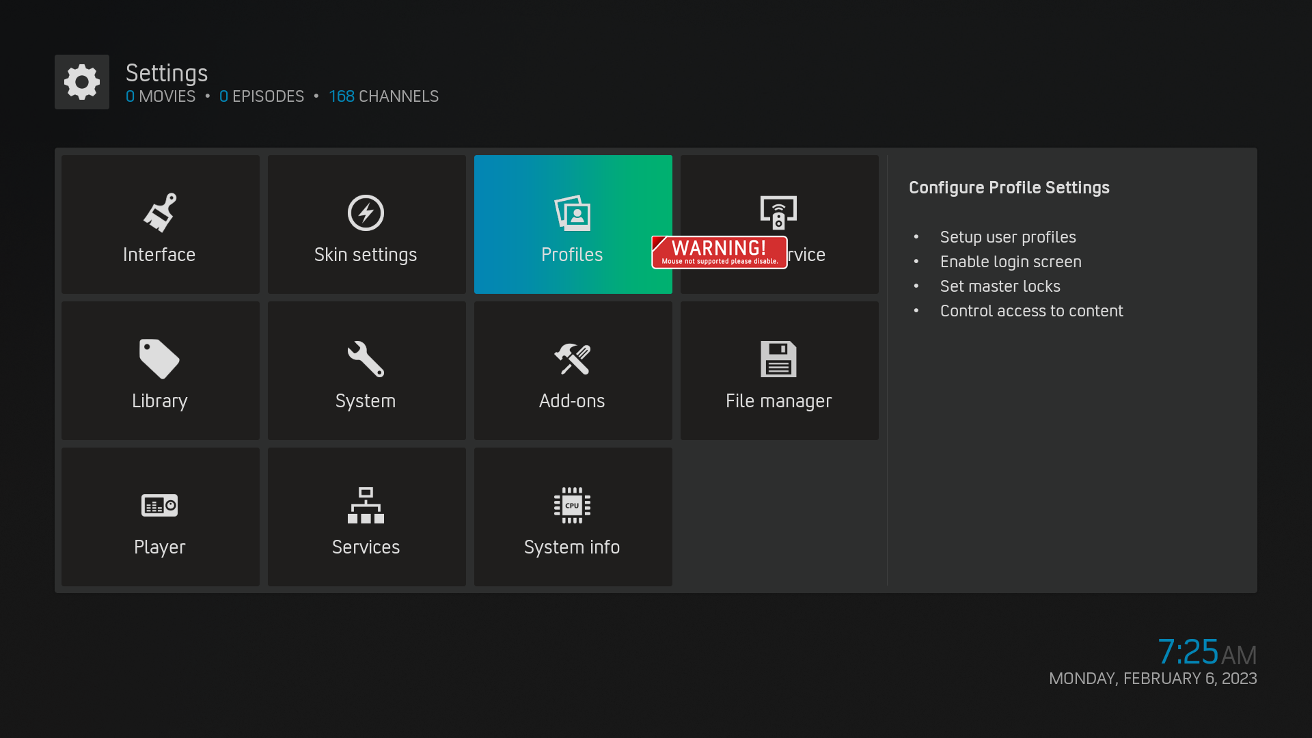
Task: Open the Player settings icon
Action: 159,505
